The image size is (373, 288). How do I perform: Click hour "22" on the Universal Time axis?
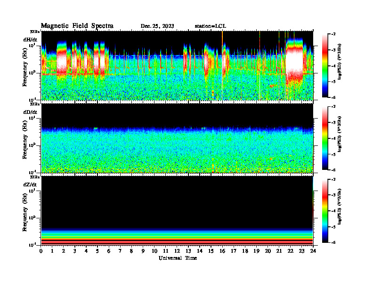pyautogui.click(x=290, y=251)
